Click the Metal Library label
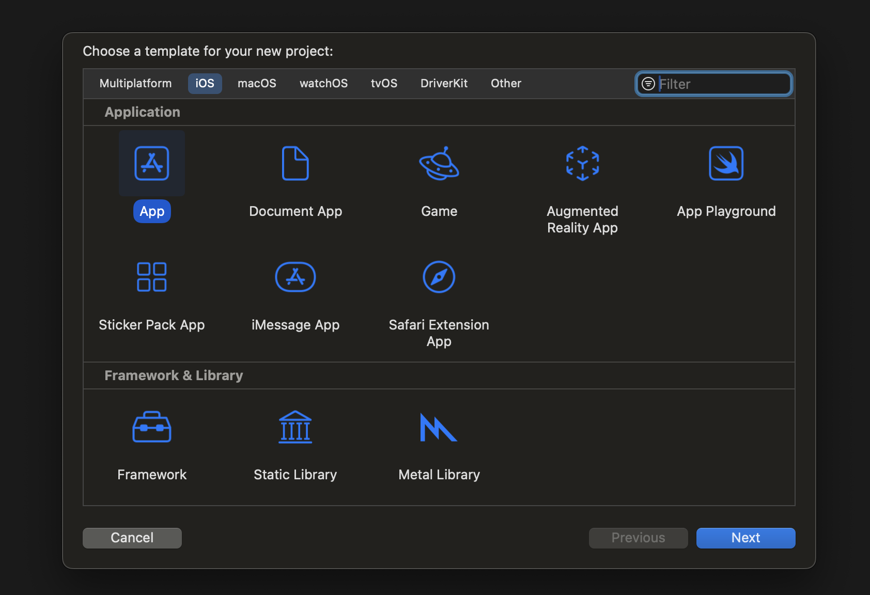 click(439, 475)
